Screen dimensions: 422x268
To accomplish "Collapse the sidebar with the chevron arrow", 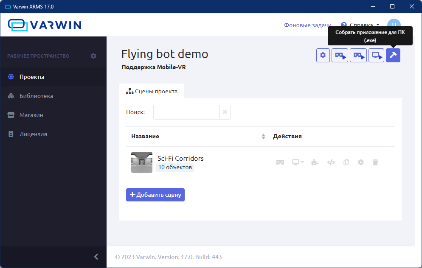I will [x=96, y=257].
